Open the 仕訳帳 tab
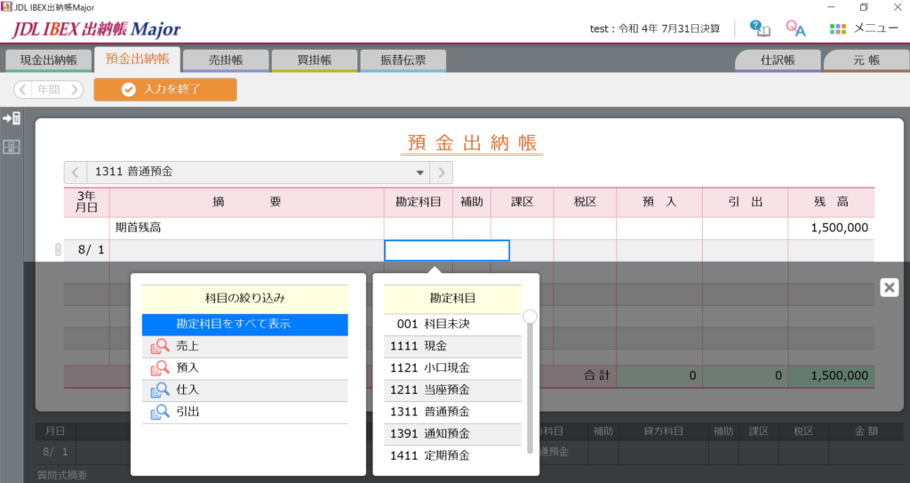Image resolution: width=910 pixels, height=483 pixels. click(x=778, y=60)
